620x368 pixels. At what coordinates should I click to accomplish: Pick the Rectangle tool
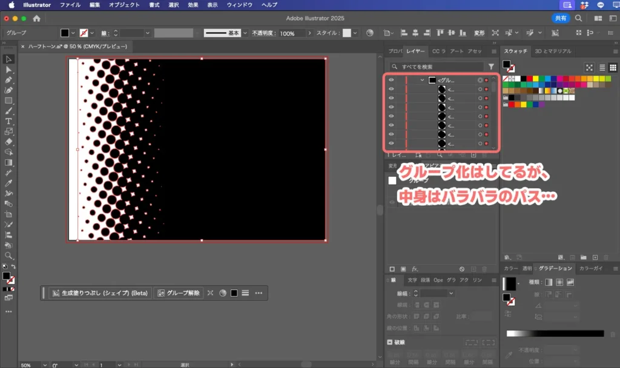8,100
